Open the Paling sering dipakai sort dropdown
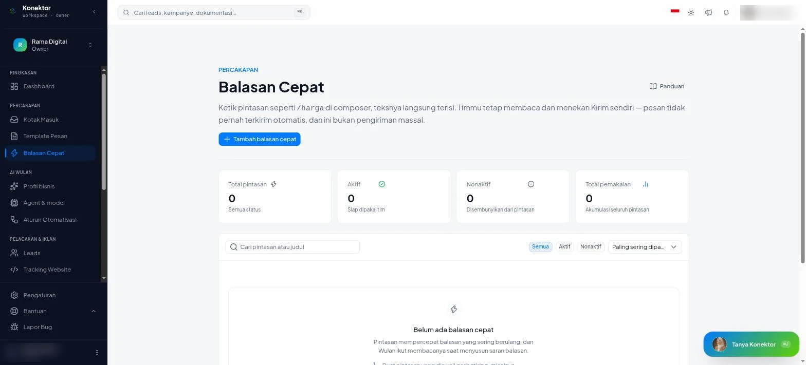The image size is (806, 365). (x=645, y=247)
